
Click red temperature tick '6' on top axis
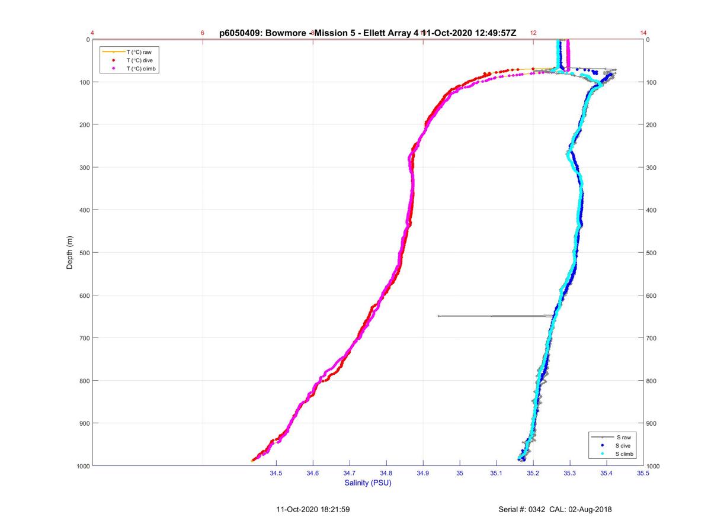203,33
